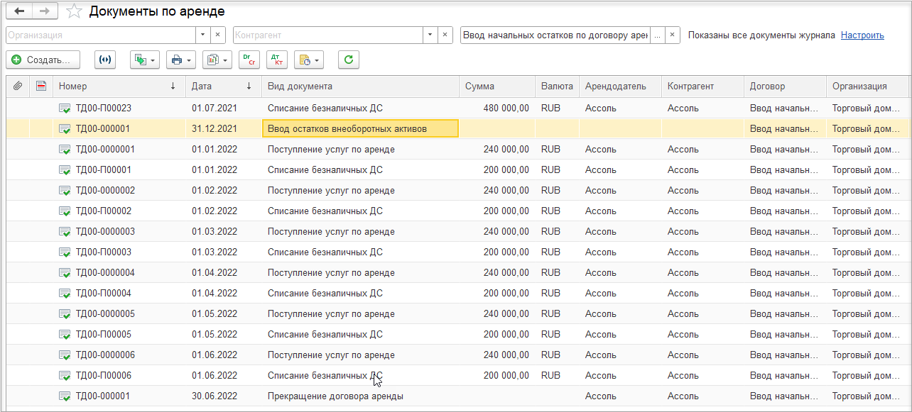Expand the Контрагент filter dropdown

pos(430,35)
